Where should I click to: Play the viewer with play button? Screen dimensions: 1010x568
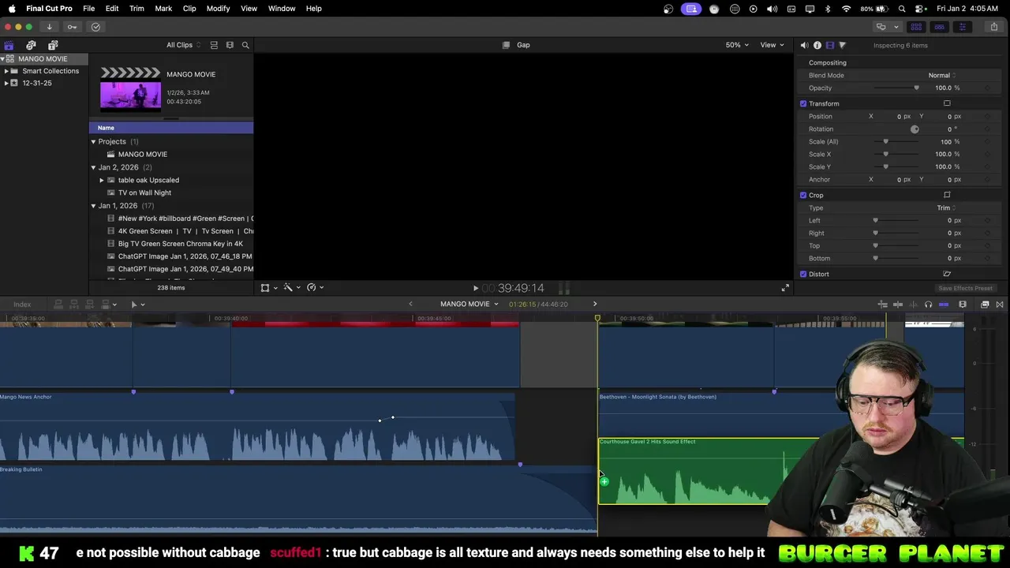[475, 288]
